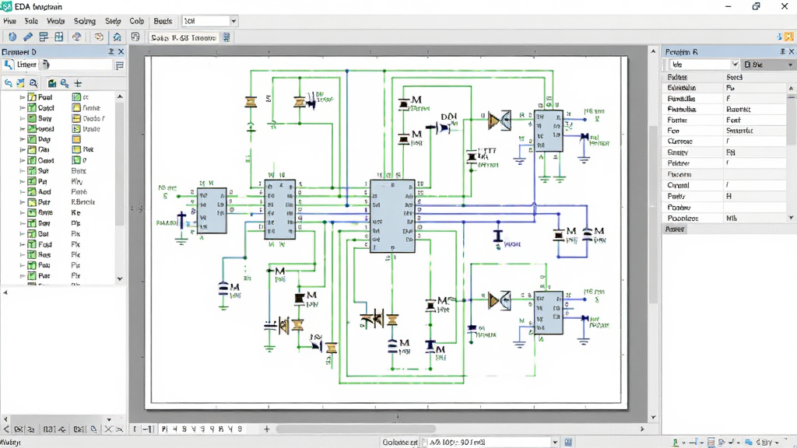797x448 pixels.
Task: Open the 'Colb' menu
Action: tap(137, 21)
